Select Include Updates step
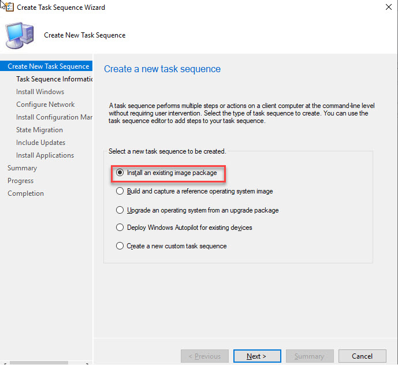The height and width of the screenshot is (365, 398). click(x=41, y=143)
